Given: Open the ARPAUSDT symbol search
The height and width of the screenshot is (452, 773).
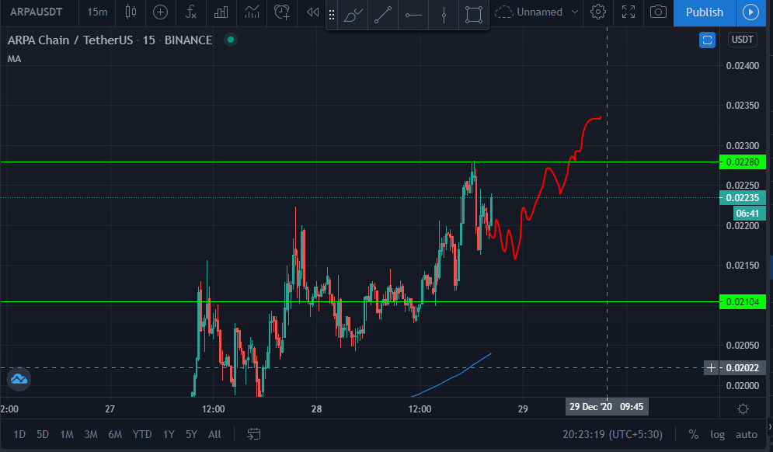Looking at the screenshot, I should [36, 12].
